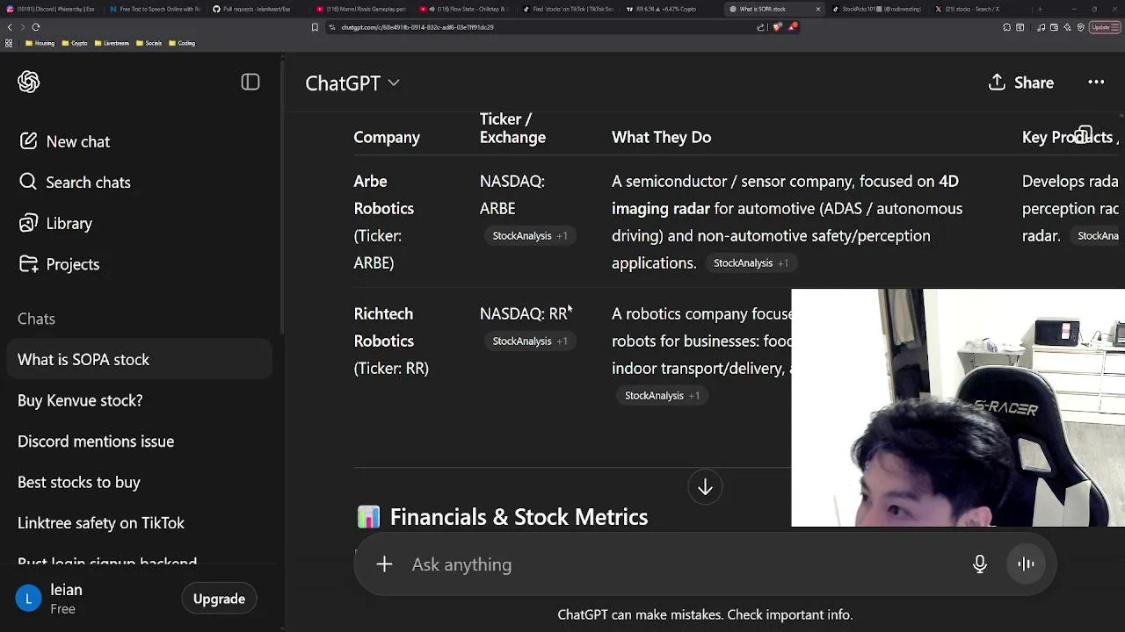1125x632 pixels.
Task: Open Search chats
Action: pyautogui.click(x=88, y=183)
